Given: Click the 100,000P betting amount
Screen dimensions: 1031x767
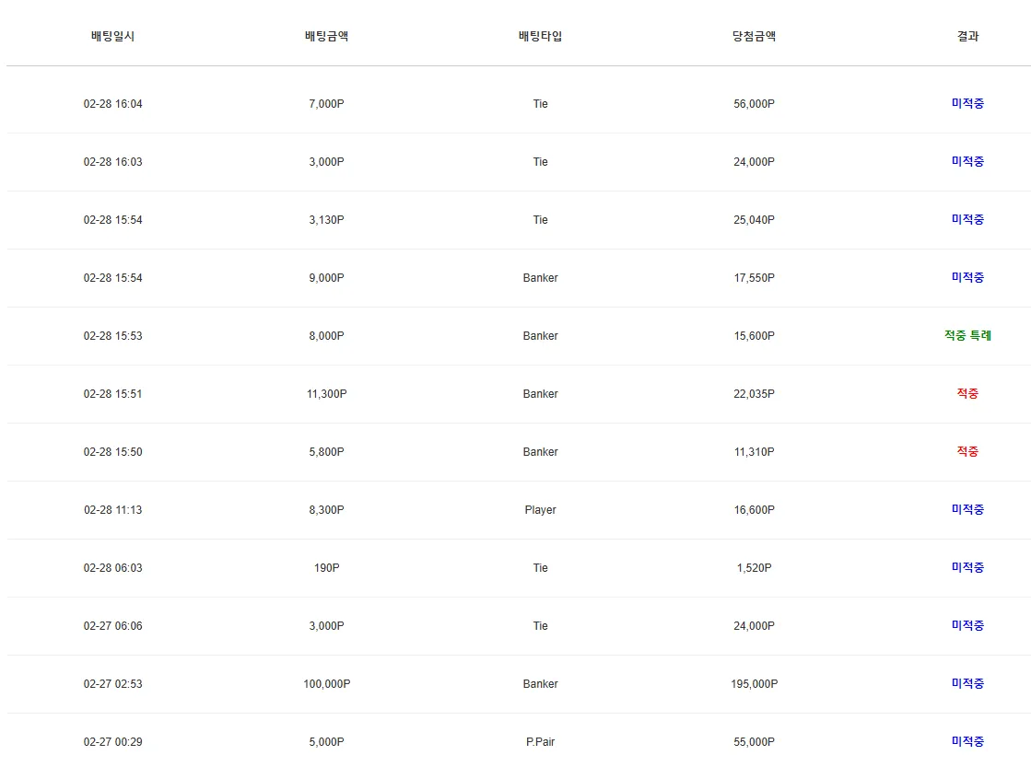Looking at the screenshot, I should (x=326, y=683).
